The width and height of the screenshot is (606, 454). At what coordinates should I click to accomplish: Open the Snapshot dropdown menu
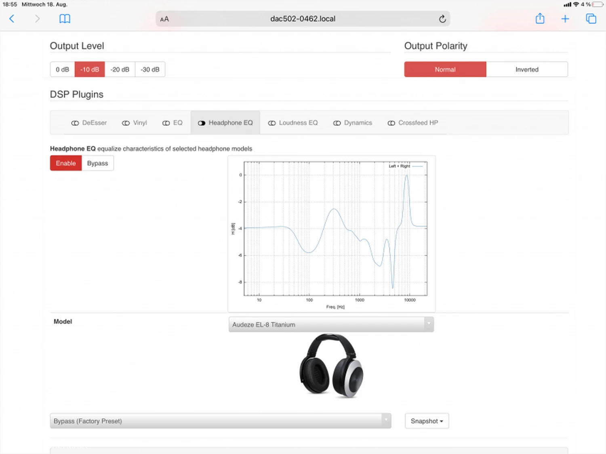(x=427, y=421)
